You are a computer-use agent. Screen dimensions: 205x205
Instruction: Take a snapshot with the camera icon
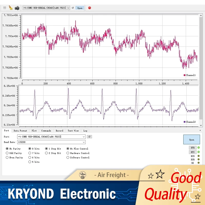[17, 8]
